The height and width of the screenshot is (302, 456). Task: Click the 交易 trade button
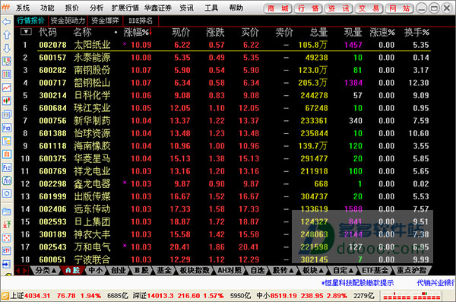pyautogui.click(x=369, y=8)
